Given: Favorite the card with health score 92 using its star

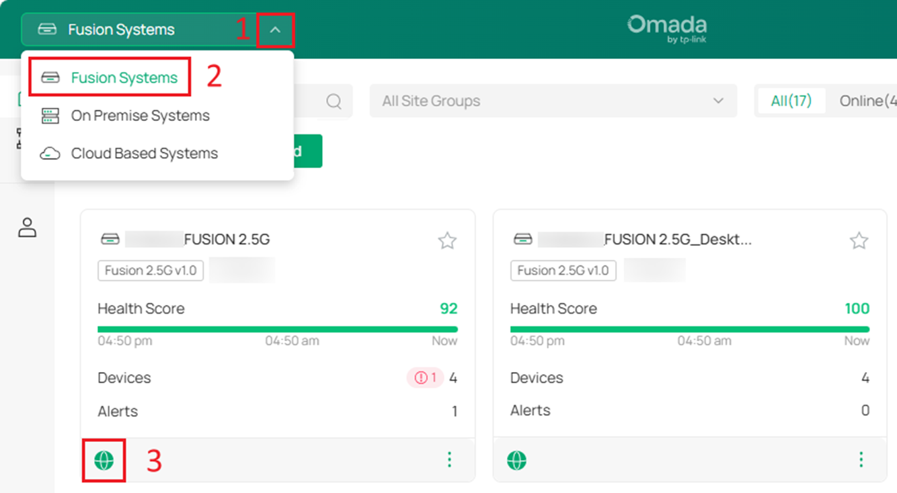Looking at the screenshot, I should (447, 240).
